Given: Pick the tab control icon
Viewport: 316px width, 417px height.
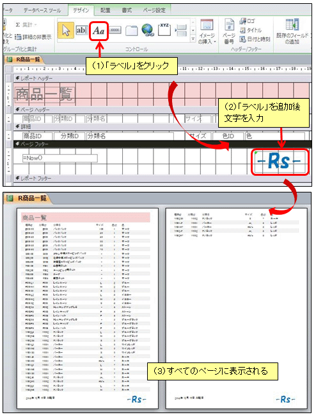Looking at the screenshot, I should (x=132, y=31).
